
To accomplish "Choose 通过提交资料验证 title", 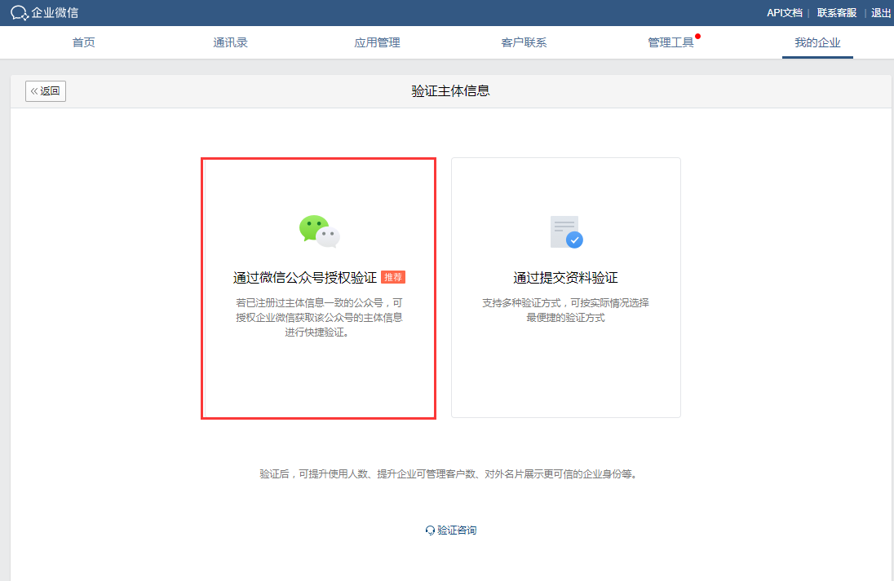I will [x=565, y=278].
